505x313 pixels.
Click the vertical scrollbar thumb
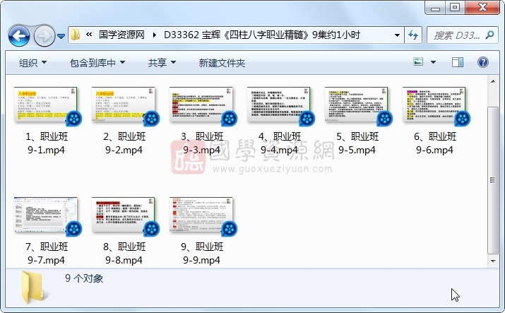[x=493, y=180]
